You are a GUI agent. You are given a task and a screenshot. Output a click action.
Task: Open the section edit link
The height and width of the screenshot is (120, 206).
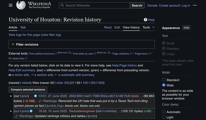45,75
